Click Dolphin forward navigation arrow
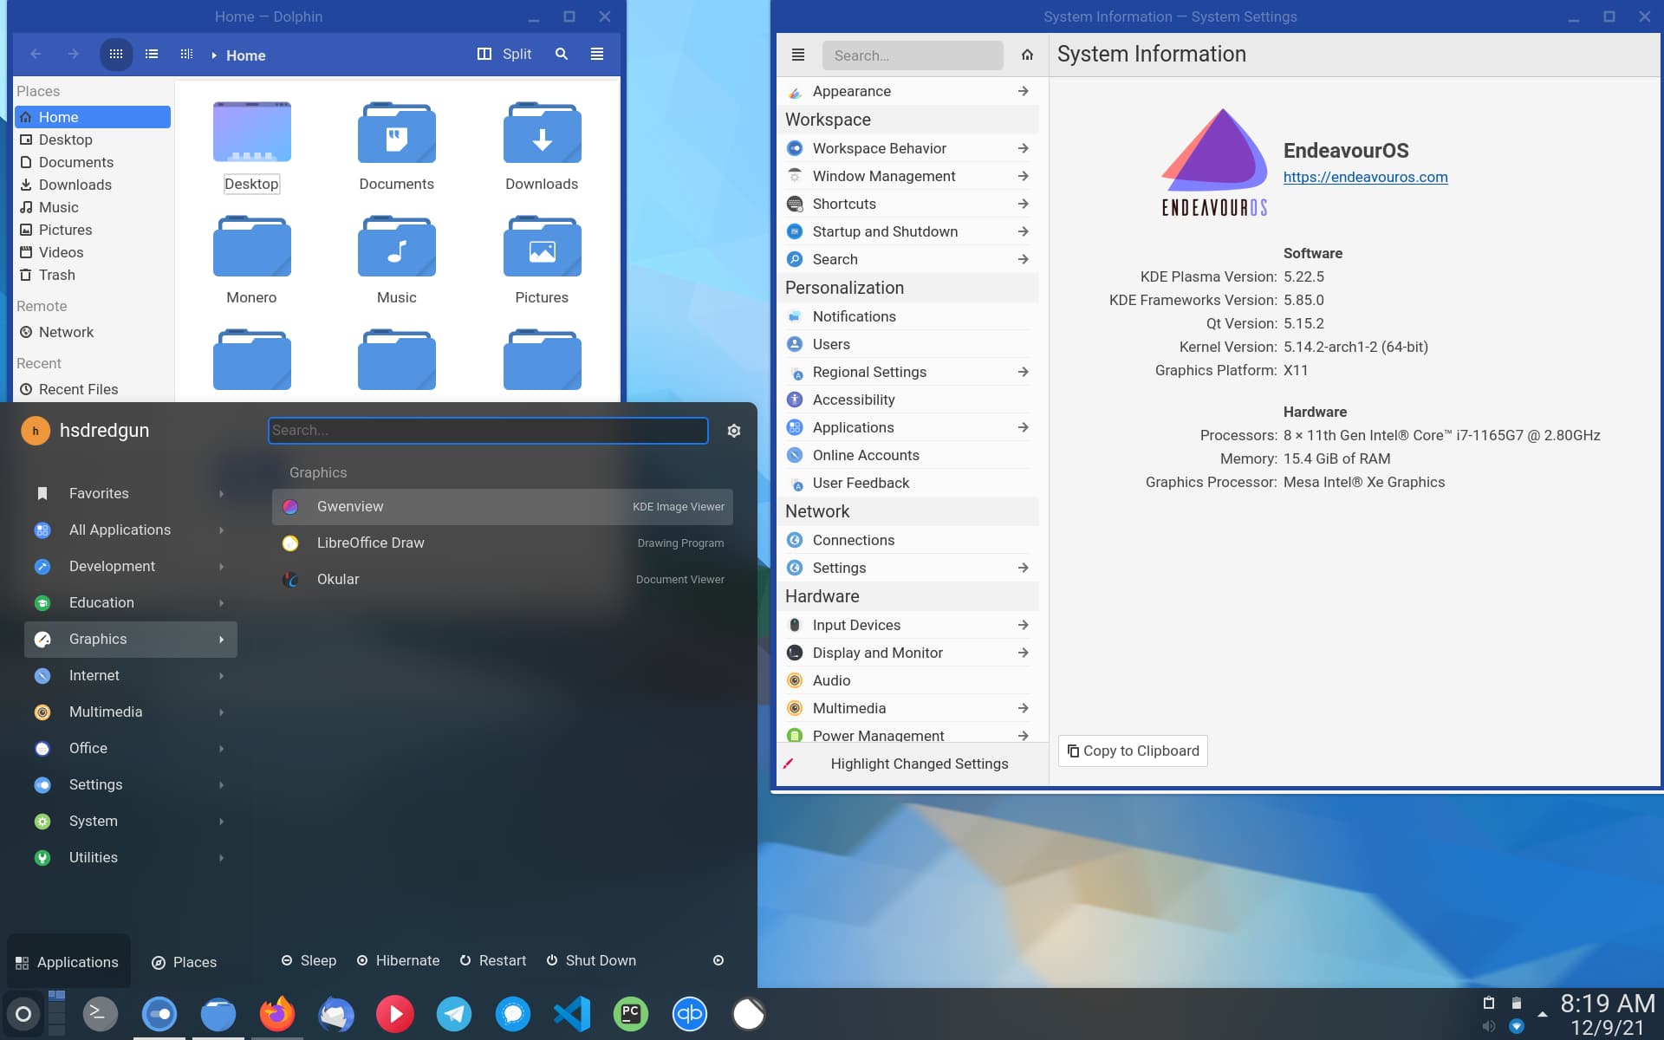1664x1040 pixels. point(73,55)
